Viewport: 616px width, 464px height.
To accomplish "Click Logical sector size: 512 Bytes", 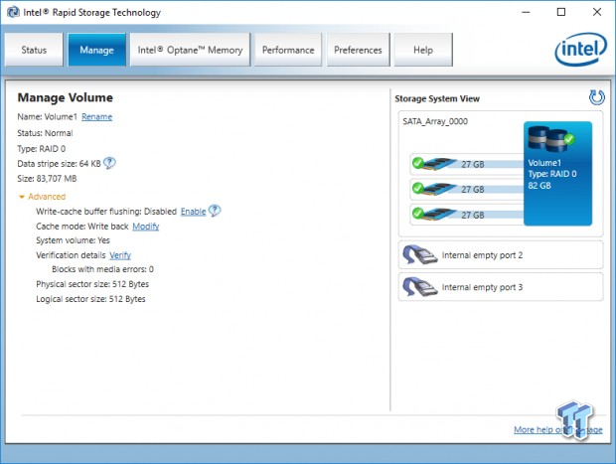I will point(90,299).
